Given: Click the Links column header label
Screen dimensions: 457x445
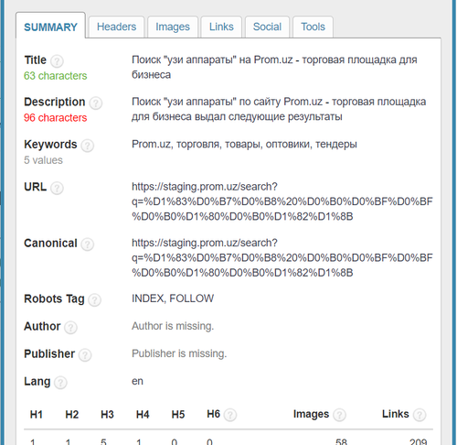Looking at the screenshot, I should click(x=396, y=414).
